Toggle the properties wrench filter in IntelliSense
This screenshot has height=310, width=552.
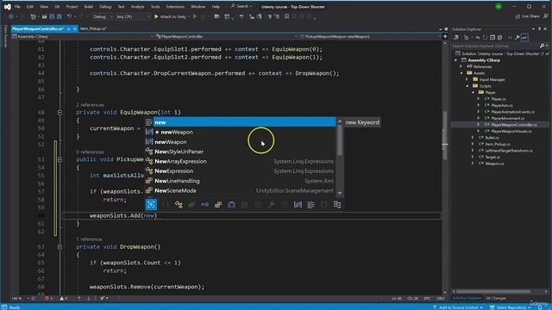[x=271, y=205]
